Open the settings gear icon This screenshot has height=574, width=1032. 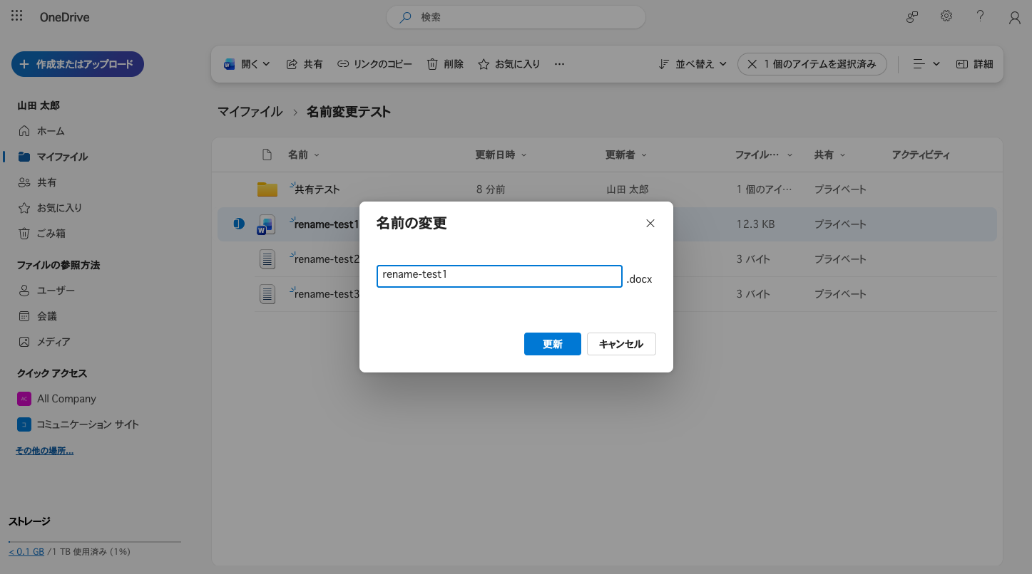(946, 16)
